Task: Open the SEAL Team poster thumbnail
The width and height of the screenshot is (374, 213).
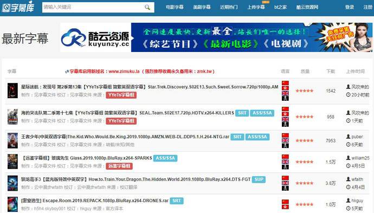Action: [12, 117]
